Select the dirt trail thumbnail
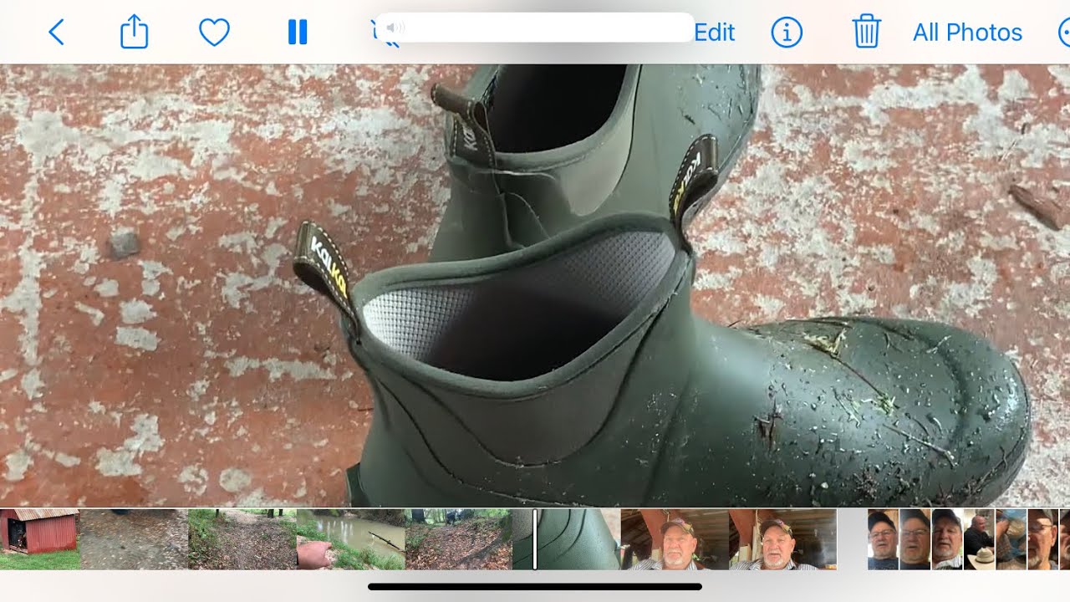The height and width of the screenshot is (602, 1070). coord(242,539)
